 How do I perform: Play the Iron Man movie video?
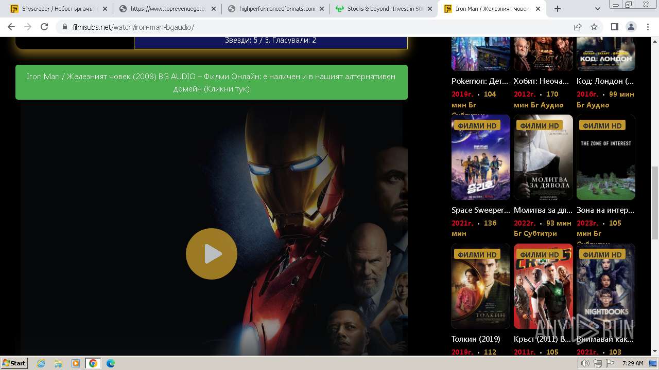(x=212, y=254)
